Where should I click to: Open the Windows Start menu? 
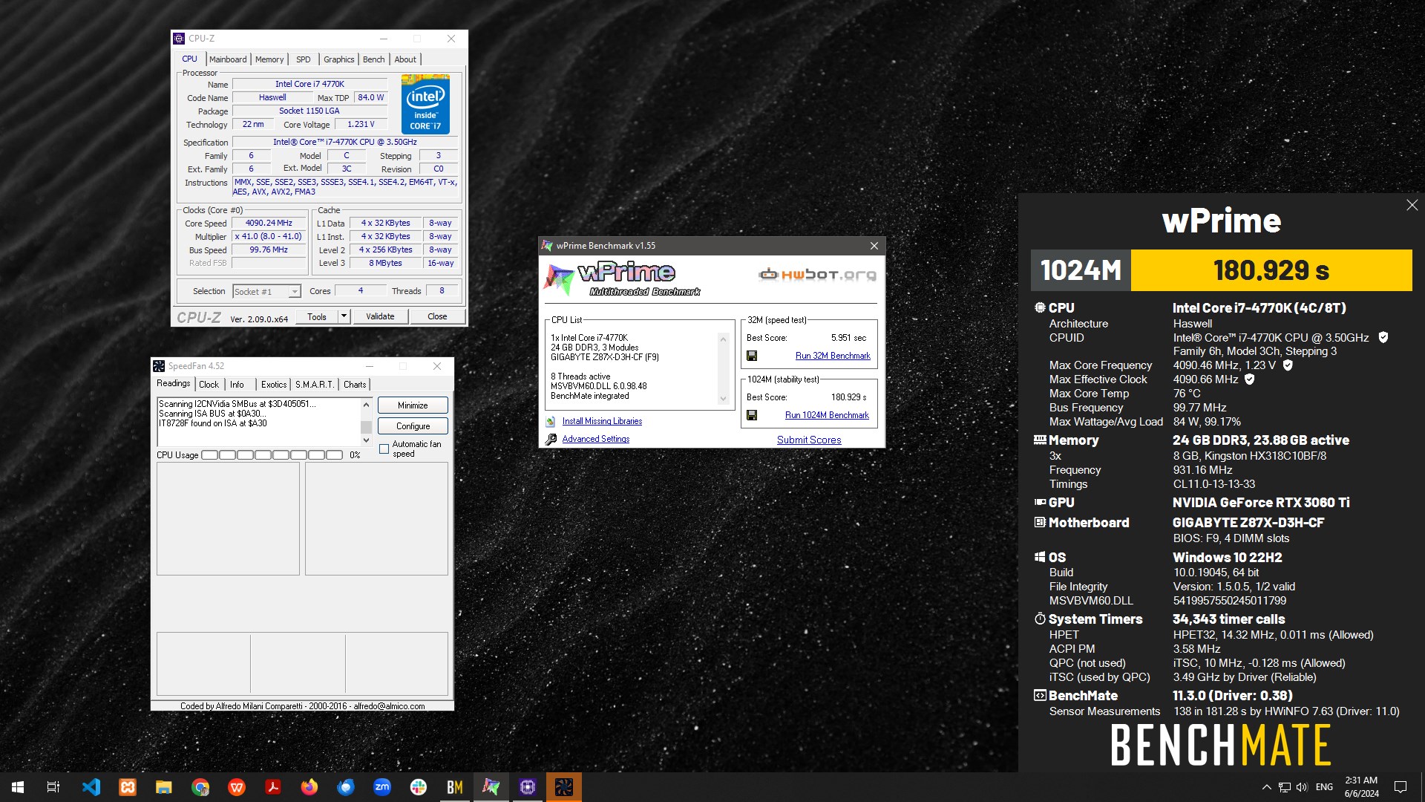point(18,787)
